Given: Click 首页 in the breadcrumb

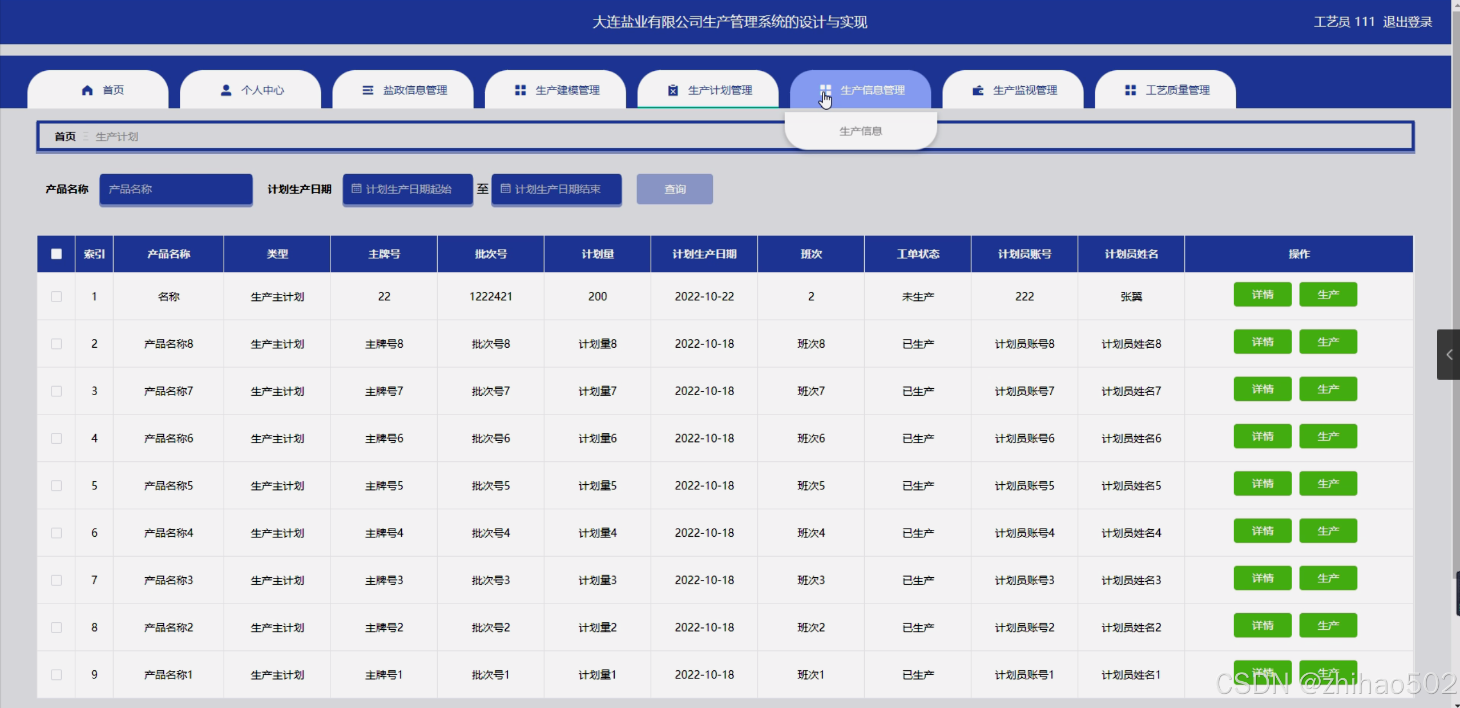Looking at the screenshot, I should point(64,136).
